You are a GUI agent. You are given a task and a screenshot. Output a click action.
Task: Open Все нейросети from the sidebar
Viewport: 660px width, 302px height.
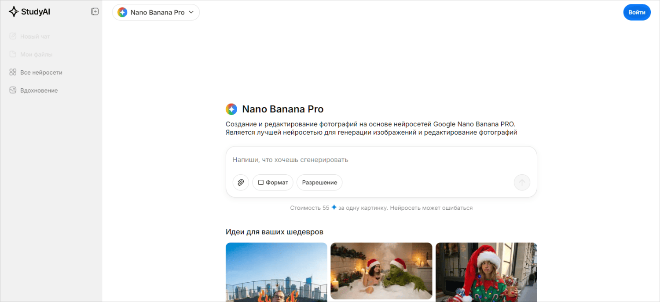point(42,72)
